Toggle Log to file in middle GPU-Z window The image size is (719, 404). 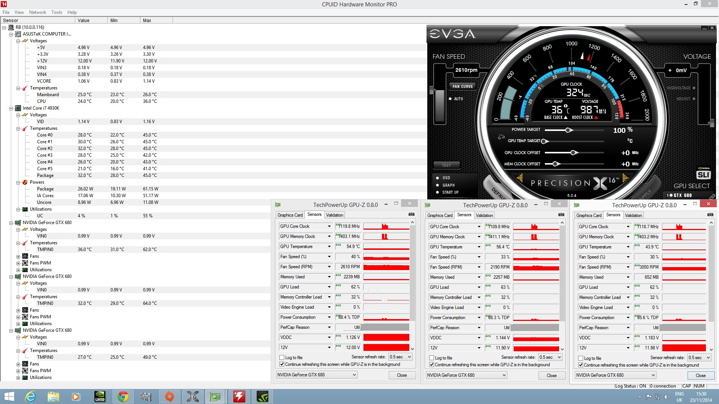tap(432, 358)
